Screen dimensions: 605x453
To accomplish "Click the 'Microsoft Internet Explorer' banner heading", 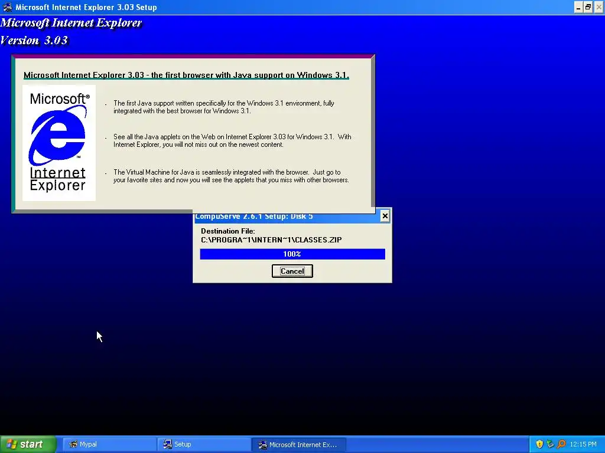I will 71,23.
